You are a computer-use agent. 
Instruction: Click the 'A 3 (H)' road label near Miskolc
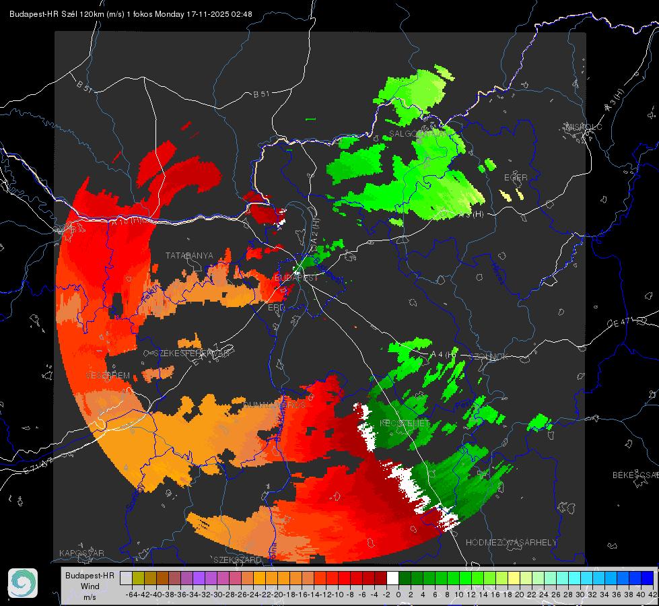tap(615, 100)
